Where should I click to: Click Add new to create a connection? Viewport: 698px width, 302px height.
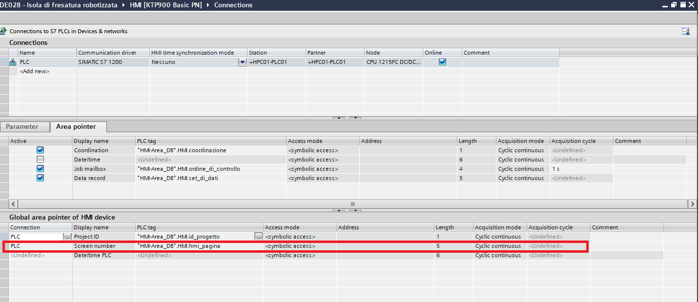point(35,71)
